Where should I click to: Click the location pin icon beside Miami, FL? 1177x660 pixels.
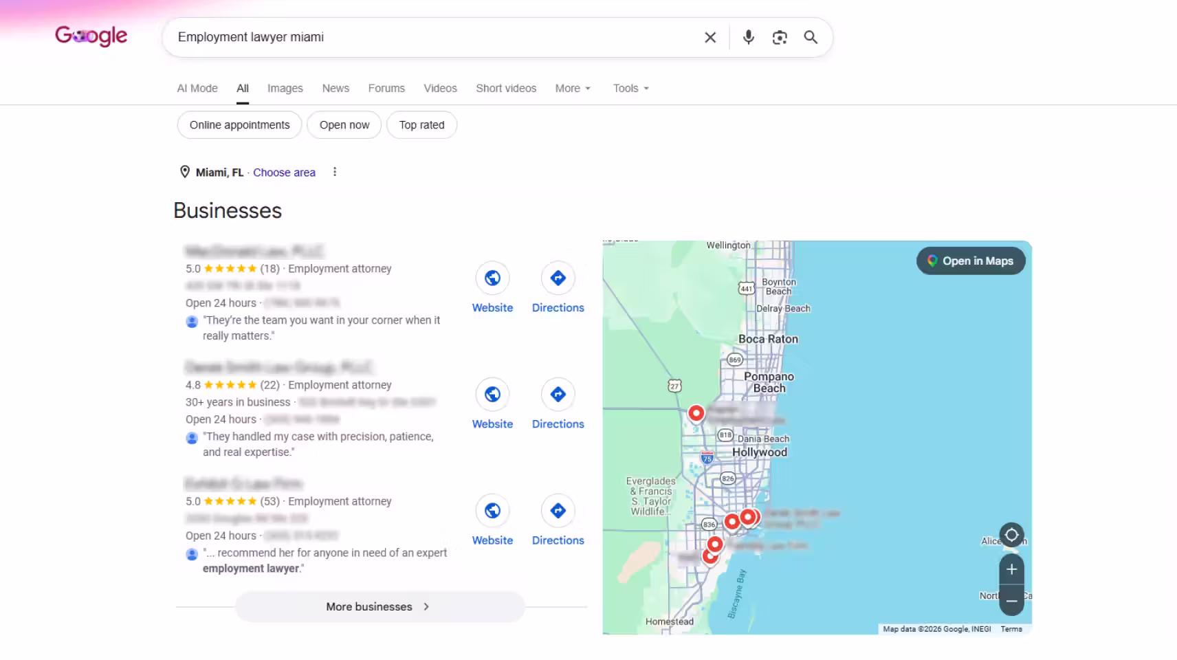(184, 172)
